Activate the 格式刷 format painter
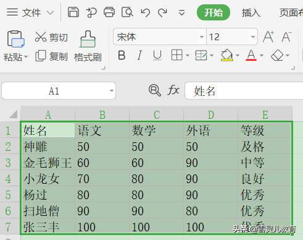Image resolution: width=303 pixels, height=240 pixels. coord(88,46)
